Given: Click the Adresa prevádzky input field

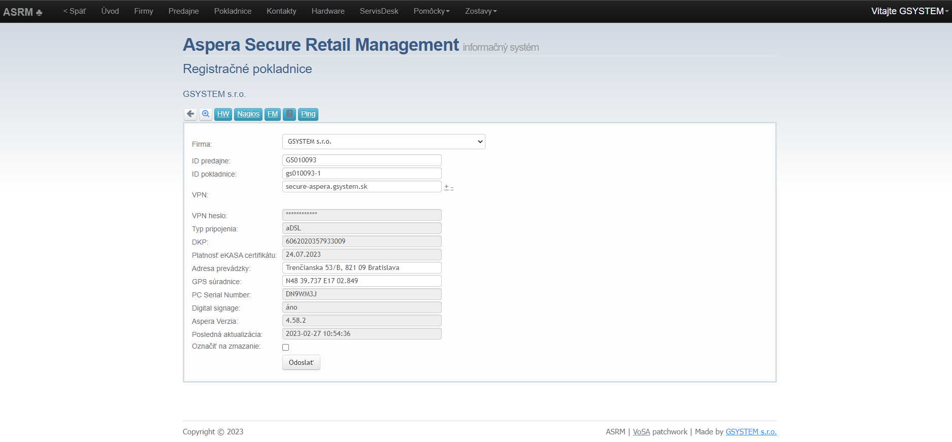Looking at the screenshot, I should coord(362,268).
